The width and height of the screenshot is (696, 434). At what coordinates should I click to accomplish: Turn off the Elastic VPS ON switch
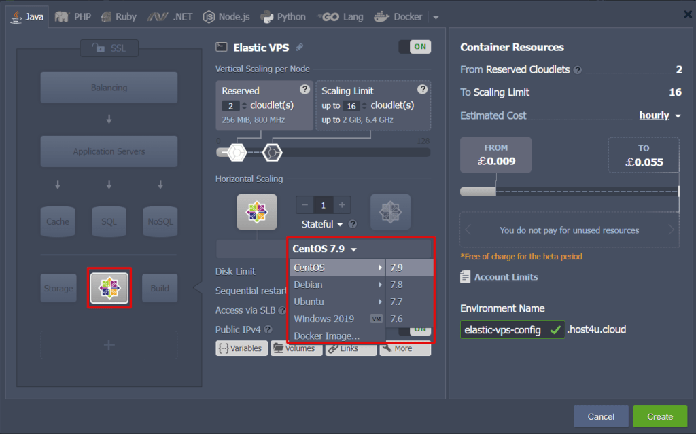pos(415,47)
